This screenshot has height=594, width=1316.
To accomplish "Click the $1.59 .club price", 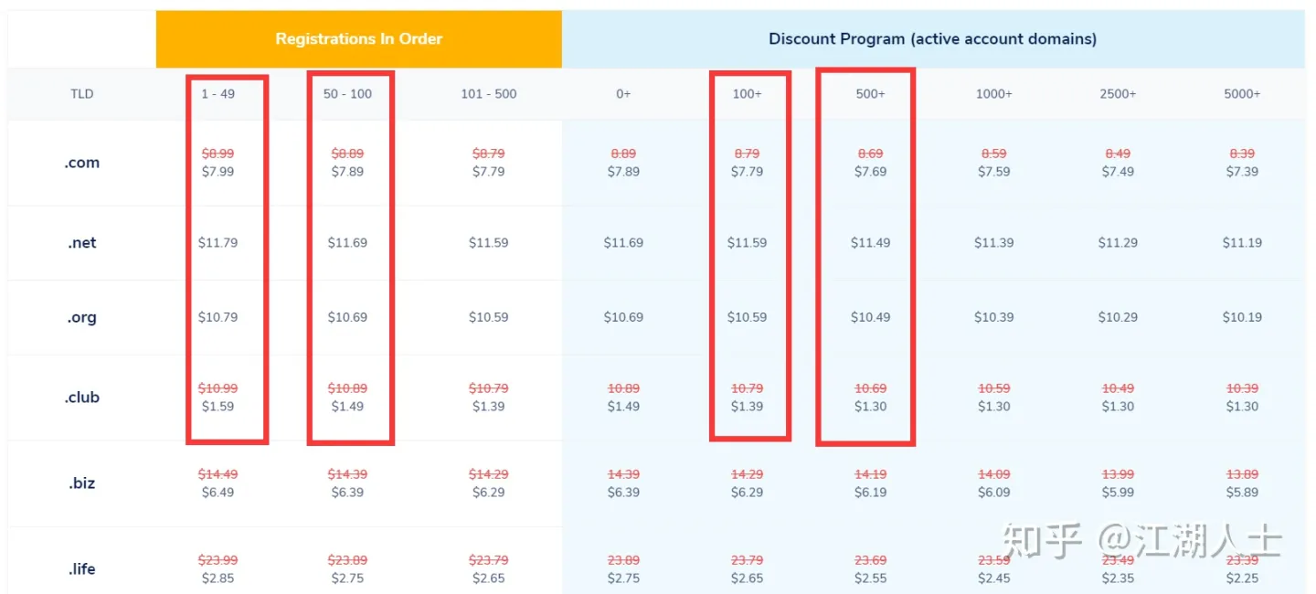I will [x=218, y=407].
